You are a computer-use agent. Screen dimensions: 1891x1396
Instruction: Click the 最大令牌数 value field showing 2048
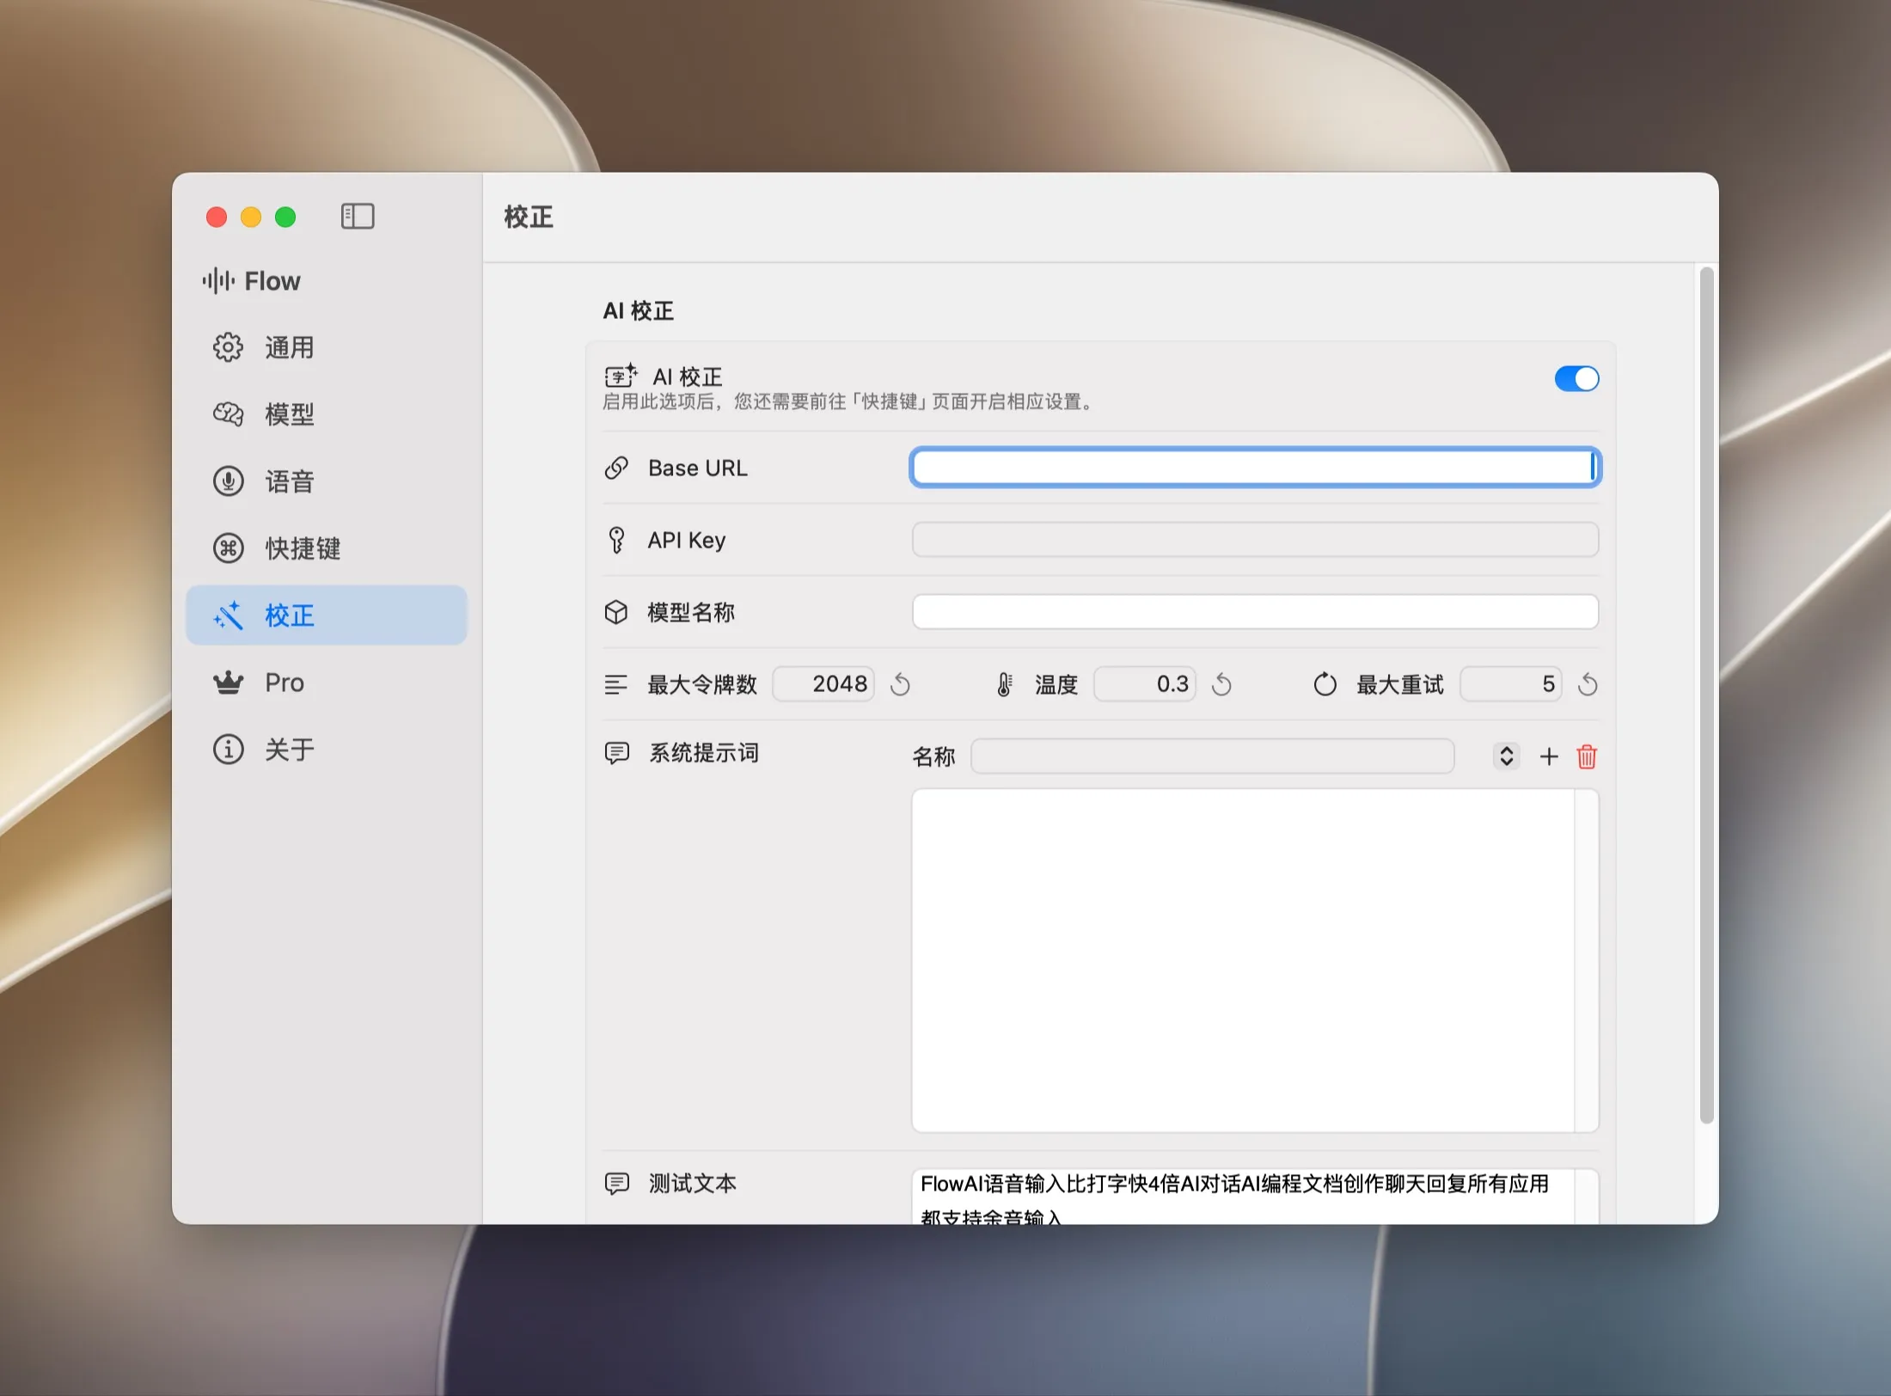click(x=823, y=684)
